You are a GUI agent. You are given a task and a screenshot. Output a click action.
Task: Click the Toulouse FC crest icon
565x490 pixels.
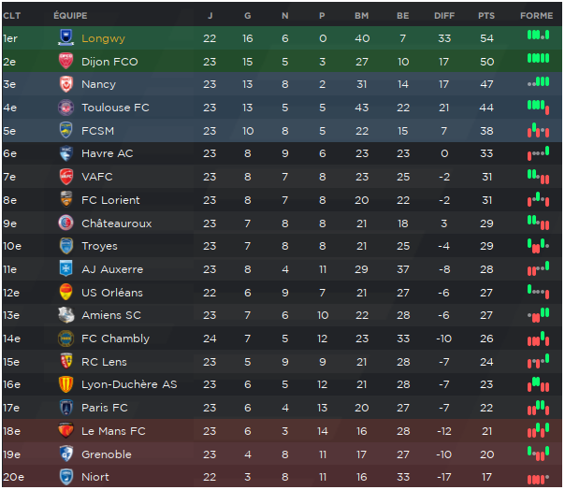tap(65, 108)
